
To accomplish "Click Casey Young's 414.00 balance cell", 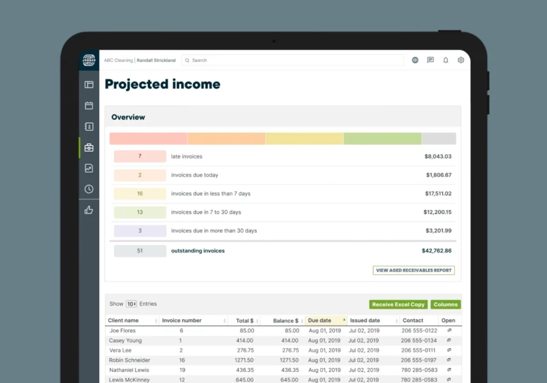I will point(290,340).
